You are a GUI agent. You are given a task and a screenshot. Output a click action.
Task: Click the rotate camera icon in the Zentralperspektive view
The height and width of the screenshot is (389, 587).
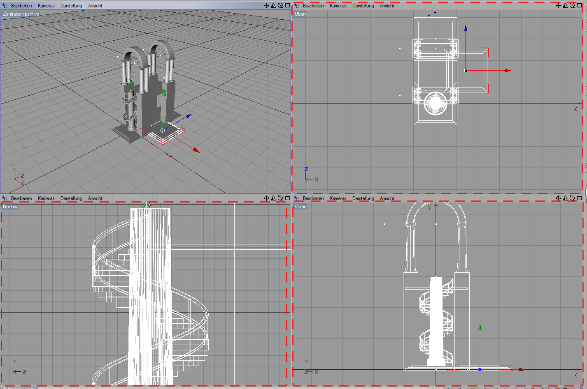click(x=280, y=5)
